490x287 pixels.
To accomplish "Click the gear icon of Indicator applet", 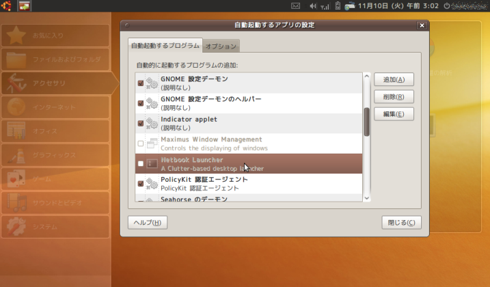I will (152, 124).
